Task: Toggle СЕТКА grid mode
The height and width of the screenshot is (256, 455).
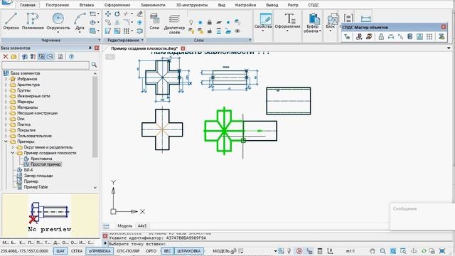Action: click(77, 251)
